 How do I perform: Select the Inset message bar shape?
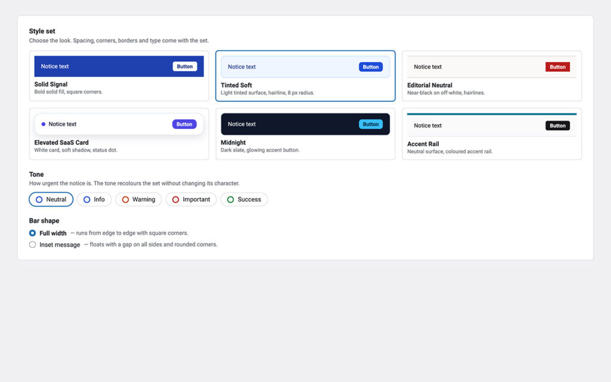click(x=32, y=244)
